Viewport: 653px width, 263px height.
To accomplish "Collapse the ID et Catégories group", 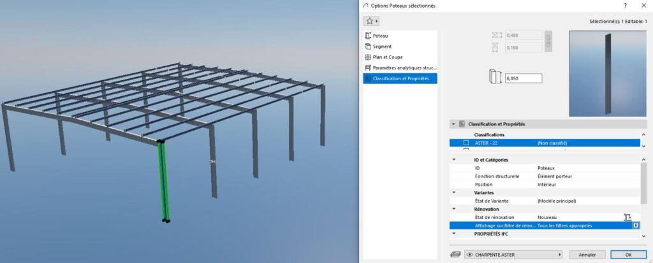I will [x=453, y=159].
